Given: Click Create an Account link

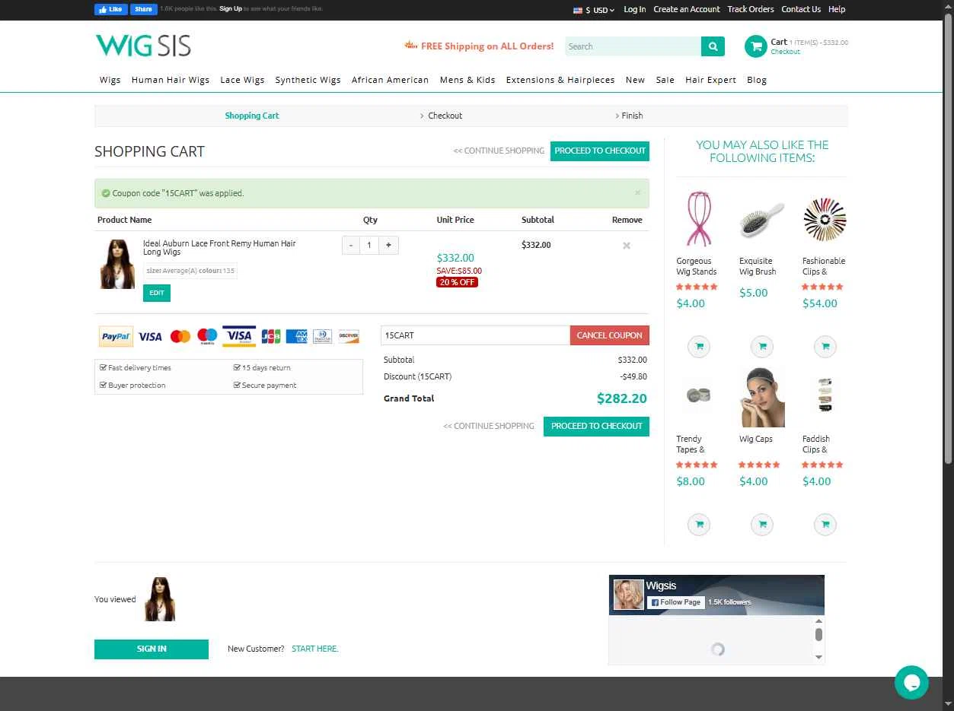Looking at the screenshot, I should [x=687, y=9].
